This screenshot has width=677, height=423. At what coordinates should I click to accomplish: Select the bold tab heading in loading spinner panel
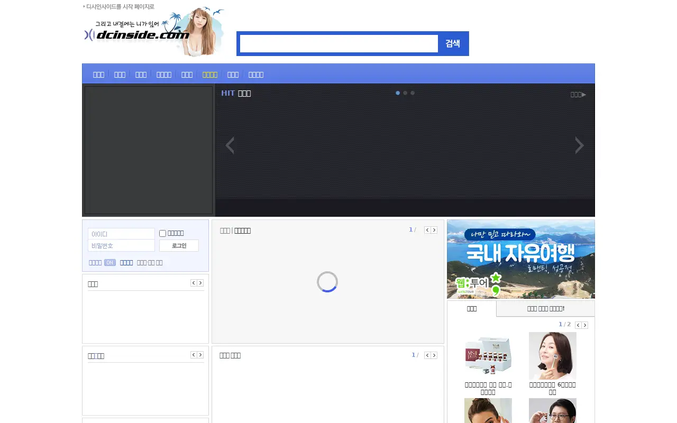coord(242,231)
